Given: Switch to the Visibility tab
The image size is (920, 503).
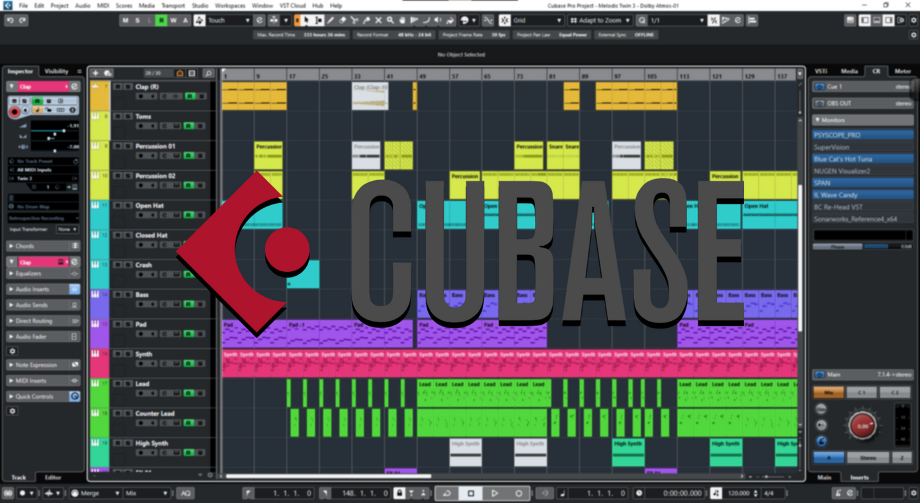Looking at the screenshot, I should 56,71.
